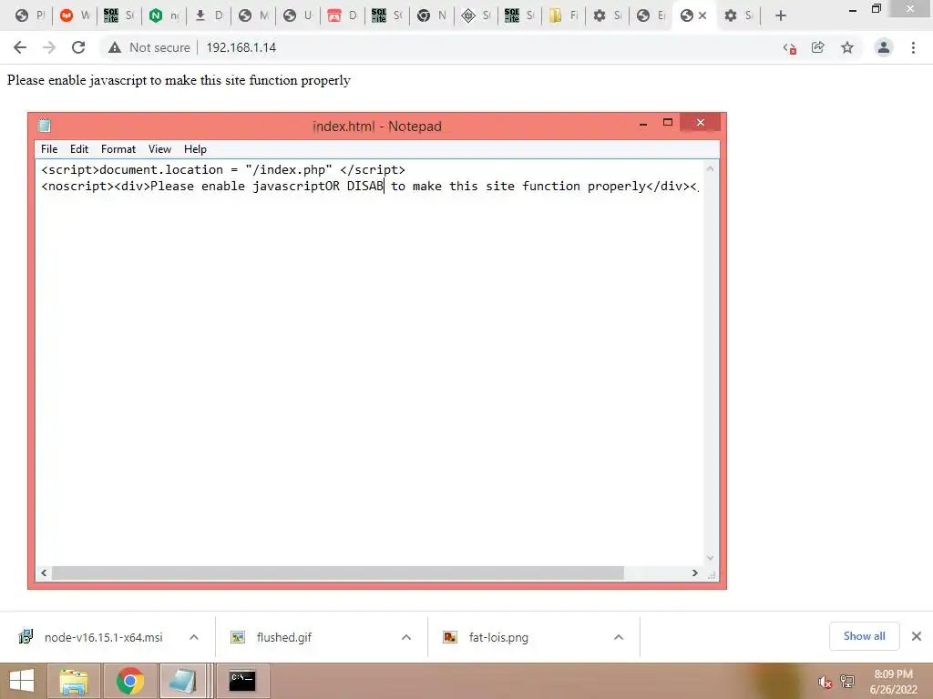The image size is (933, 699).
Task: Click the taskbar clock showing 8:09 PM
Action: 893,682
